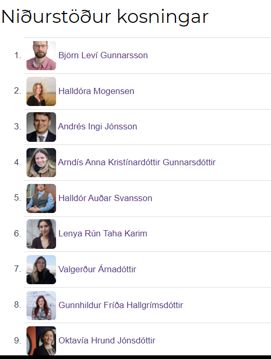The height and width of the screenshot is (359, 271).
Task: Click Björn Leví Gunnarsson's portrait photo
Action: [x=41, y=56]
